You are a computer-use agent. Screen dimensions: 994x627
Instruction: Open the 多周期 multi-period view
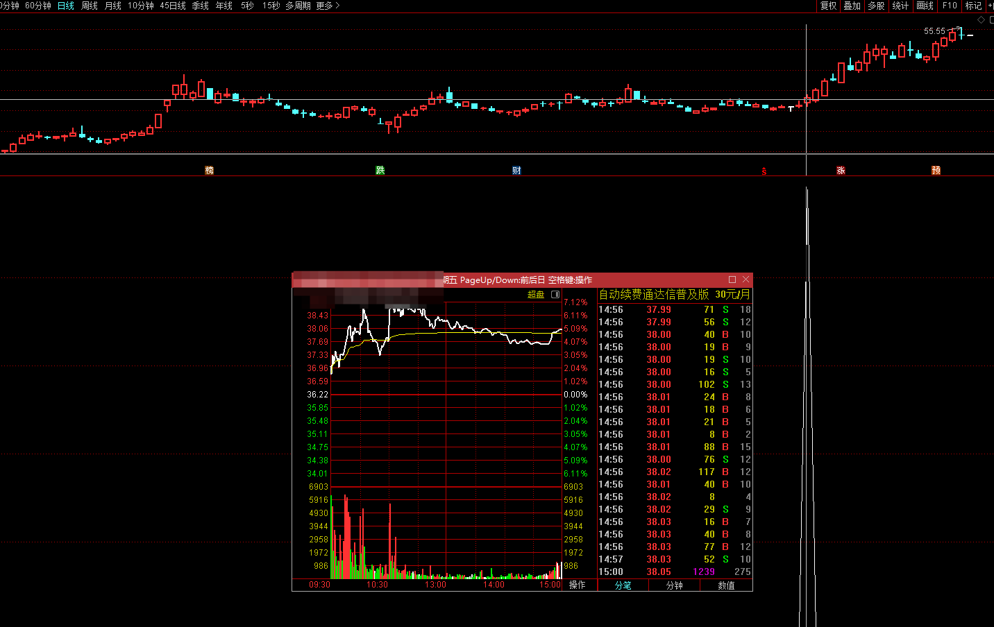298,6
